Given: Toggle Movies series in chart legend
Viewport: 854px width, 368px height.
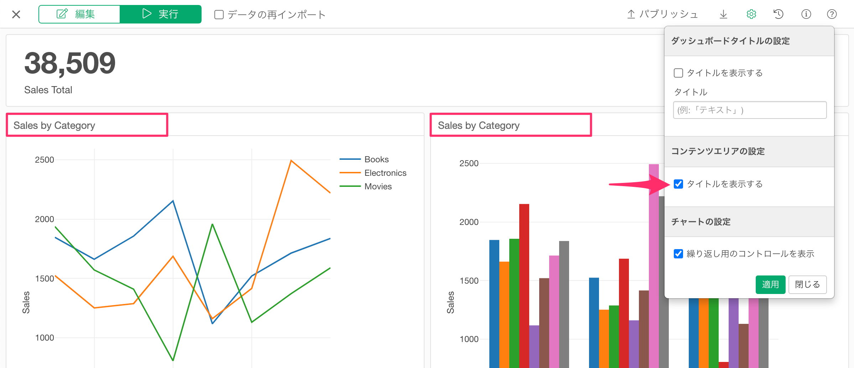Looking at the screenshot, I should click(378, 186).
